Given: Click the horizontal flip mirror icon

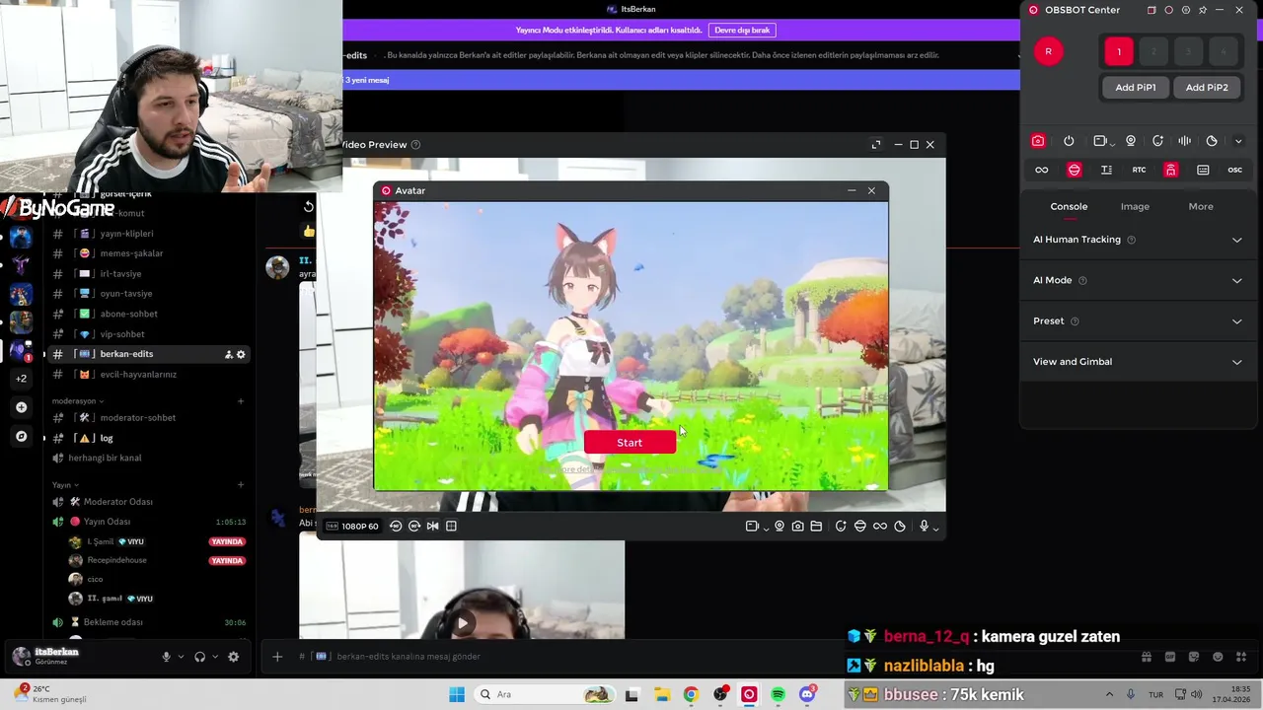Looking at the screenshot, I should (x=432, y=527).
